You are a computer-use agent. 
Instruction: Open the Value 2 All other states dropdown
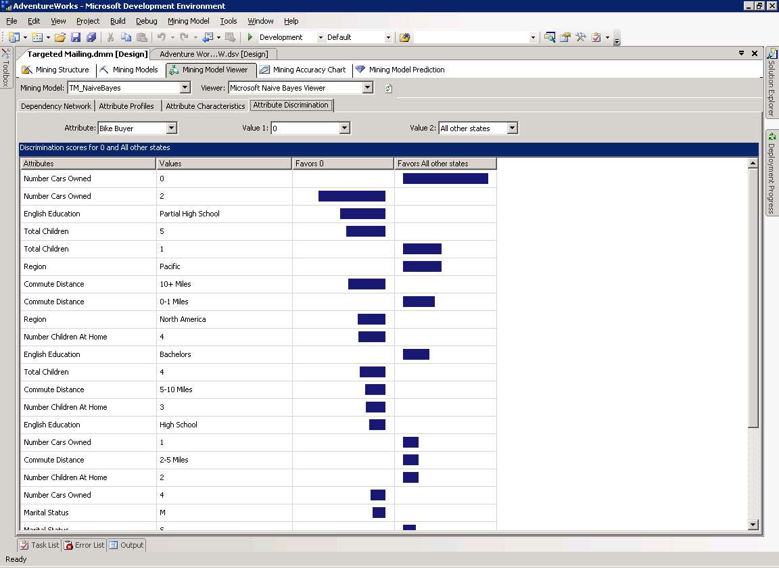click(x=512, y=128)
